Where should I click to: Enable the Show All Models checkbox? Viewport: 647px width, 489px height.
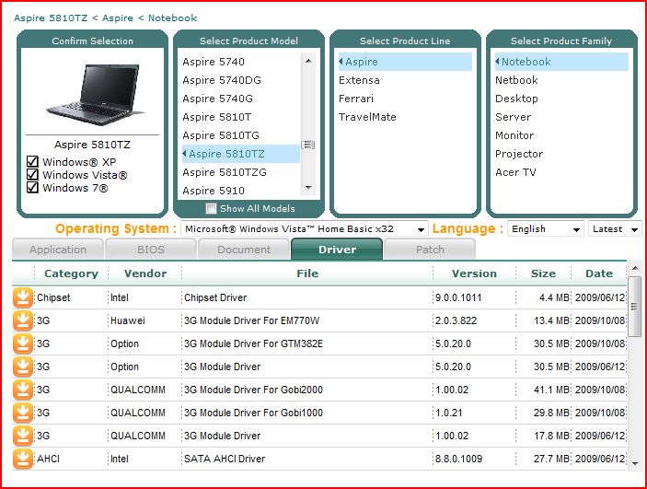211,208
